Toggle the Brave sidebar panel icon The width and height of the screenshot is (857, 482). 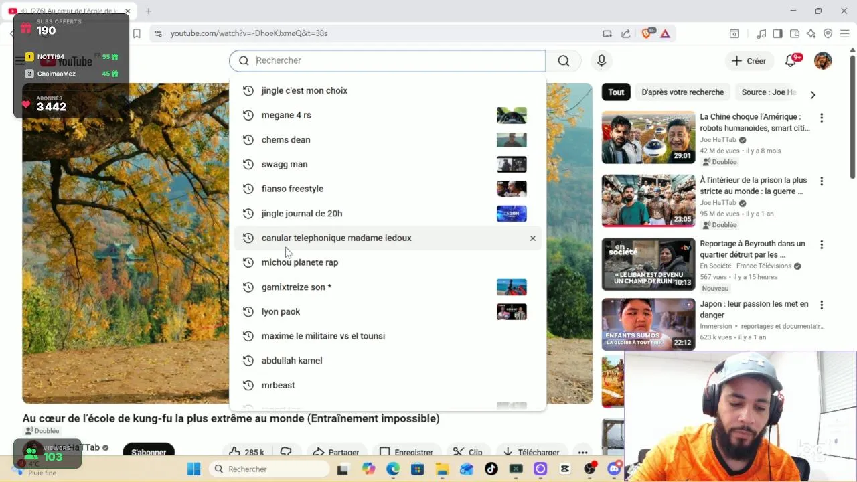[x=777, y=33]
